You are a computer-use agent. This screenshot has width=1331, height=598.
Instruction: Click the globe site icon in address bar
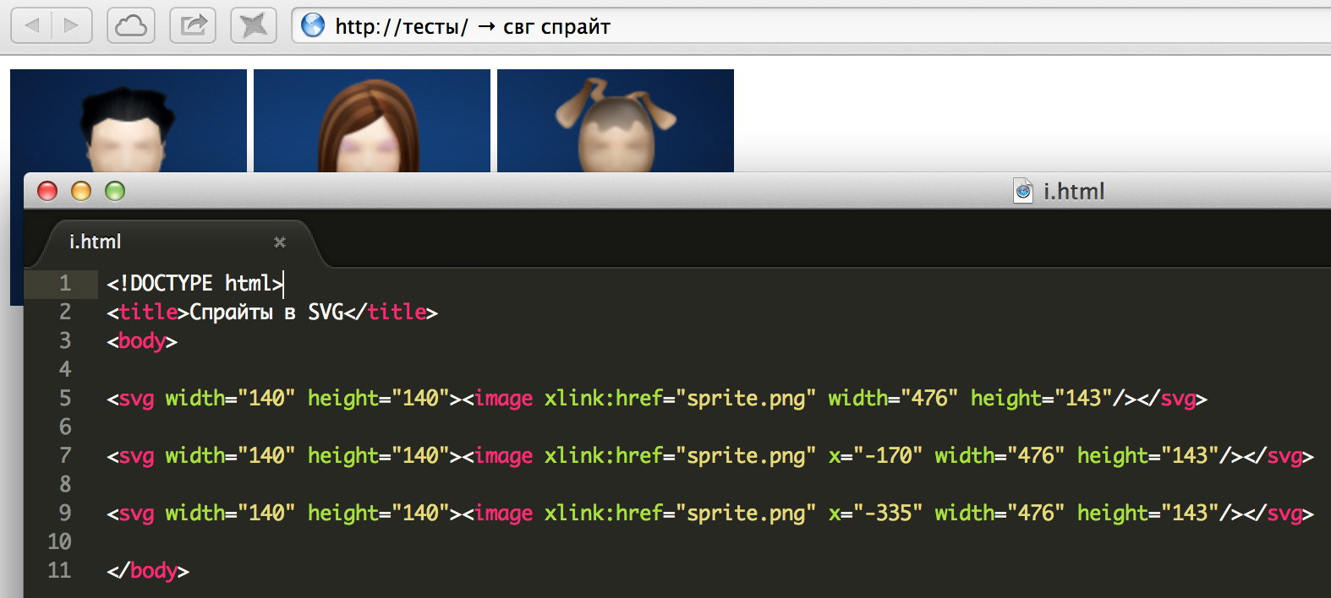[x=313, y=25]
